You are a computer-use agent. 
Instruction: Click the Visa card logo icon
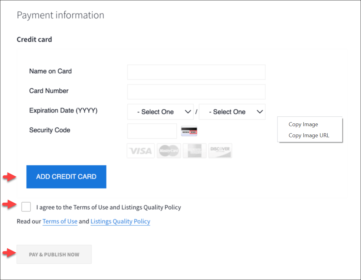pos(141,151)
